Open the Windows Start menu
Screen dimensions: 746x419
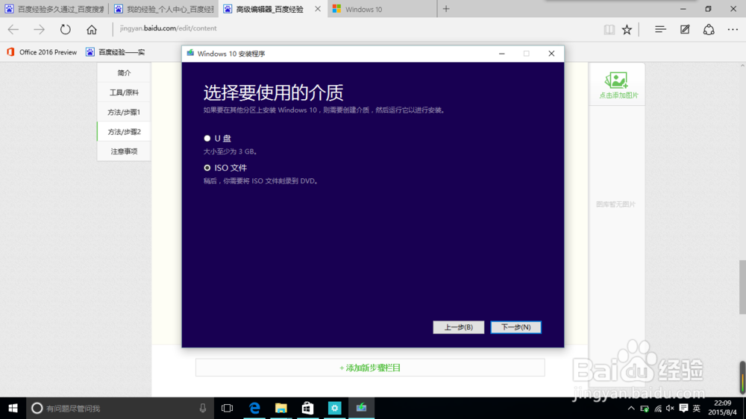click(13, 408)
